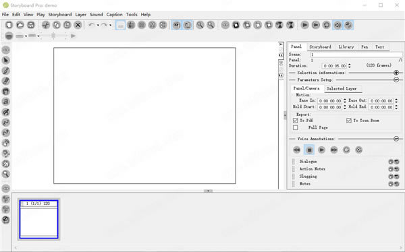This screenshot has width=405, height=252.
Task: Click the toolbar Play button
Action: tap(305, 25)
